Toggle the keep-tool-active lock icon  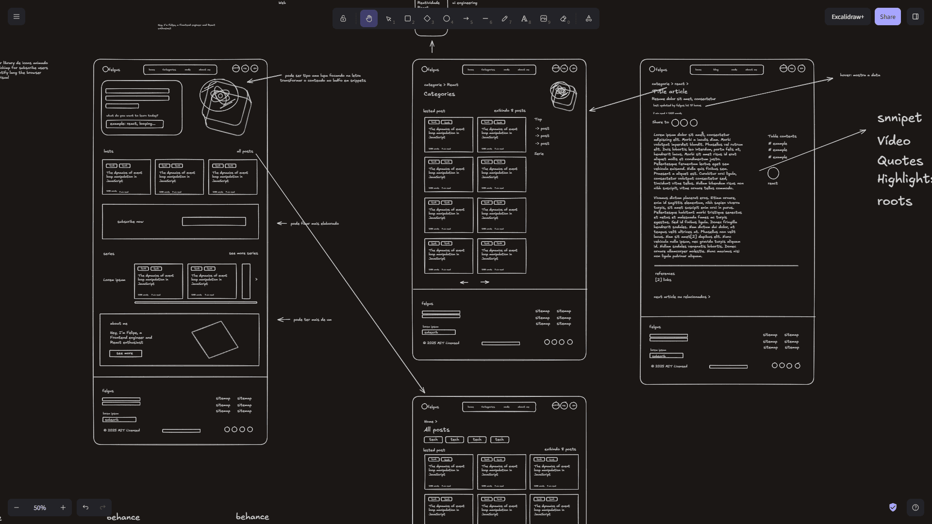coord(343,18)
